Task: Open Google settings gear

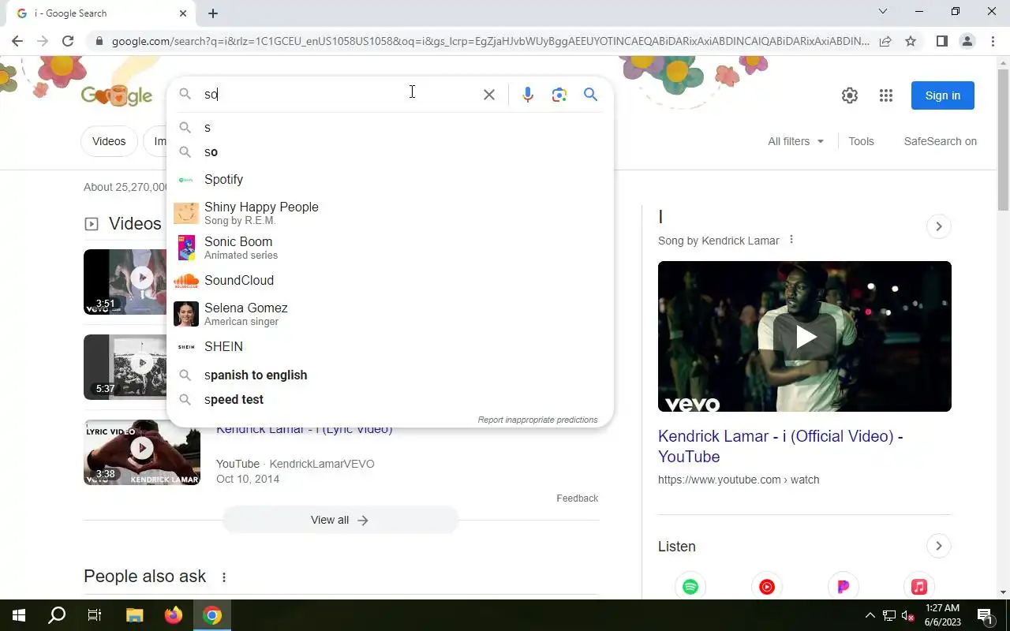Action: point(850,95)
